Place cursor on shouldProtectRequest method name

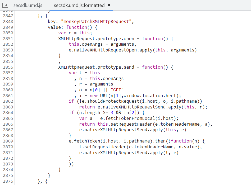(102, 101)
